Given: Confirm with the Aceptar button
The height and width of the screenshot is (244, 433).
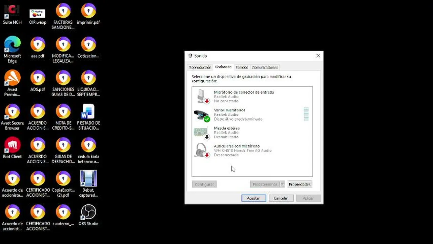Looking at the screenshot, I should point(253,198).
